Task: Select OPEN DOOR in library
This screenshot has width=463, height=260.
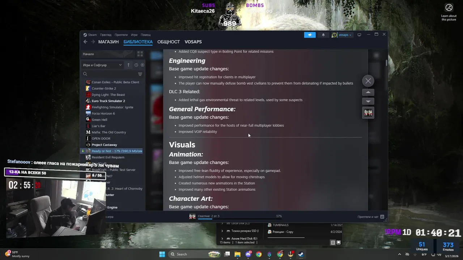Action: tap(101, 138)
